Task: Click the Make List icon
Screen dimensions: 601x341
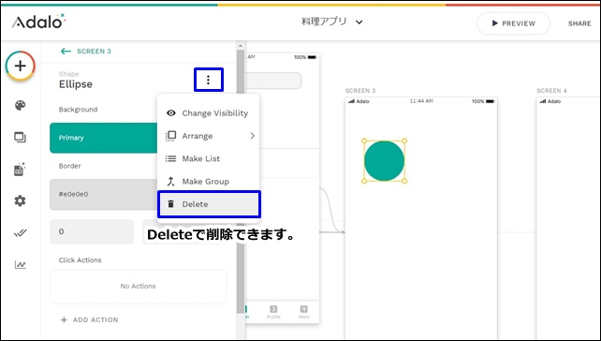Action: coord(171,158)
